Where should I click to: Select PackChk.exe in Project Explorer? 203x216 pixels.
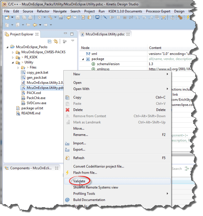(x=36, y=98)
